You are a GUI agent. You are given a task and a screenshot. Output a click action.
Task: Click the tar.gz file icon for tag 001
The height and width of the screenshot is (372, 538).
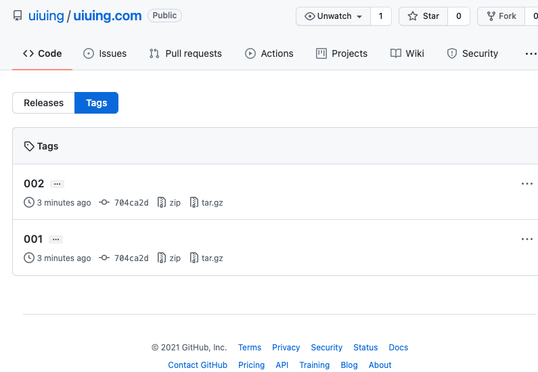point(194,258)
